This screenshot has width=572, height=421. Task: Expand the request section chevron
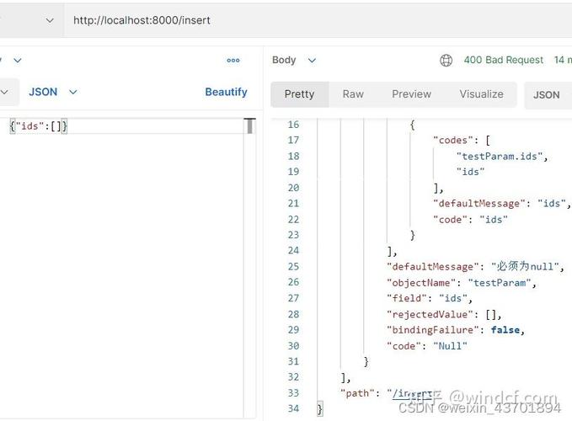pyautogui.click(x=18, y=60)
